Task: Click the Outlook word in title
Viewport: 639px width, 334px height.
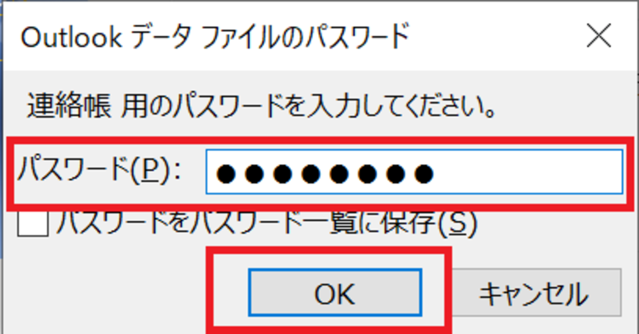Action: coord(71,37)
